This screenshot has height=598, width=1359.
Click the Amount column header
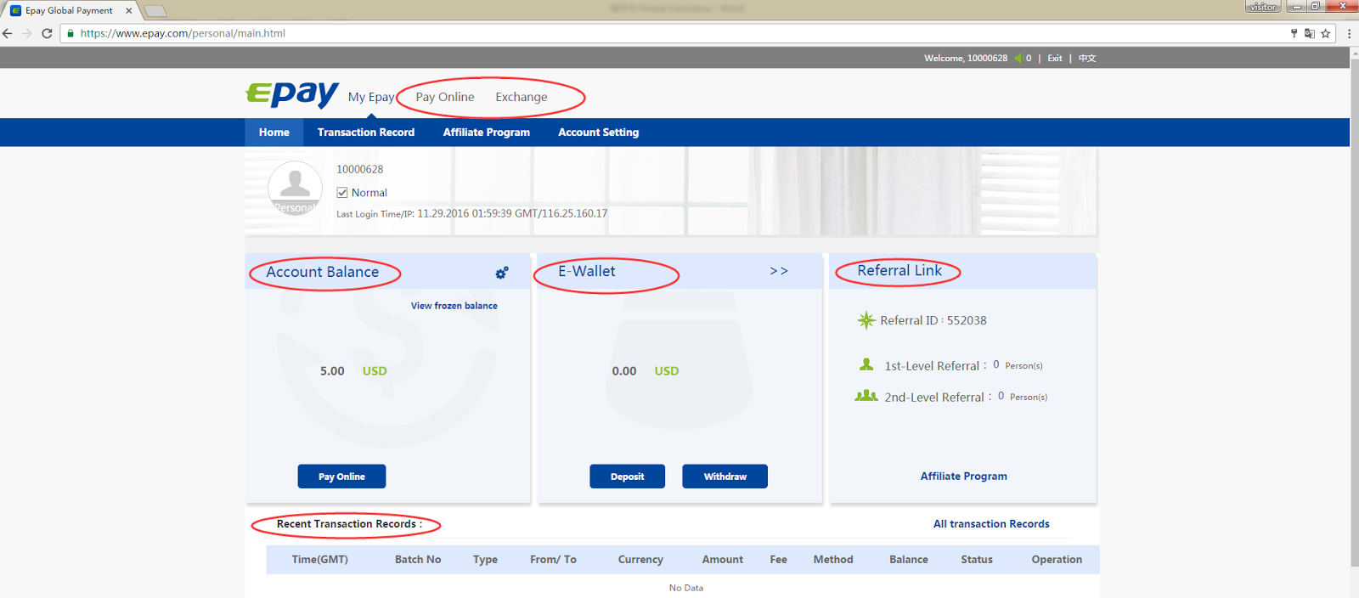[x=723, y=560]
